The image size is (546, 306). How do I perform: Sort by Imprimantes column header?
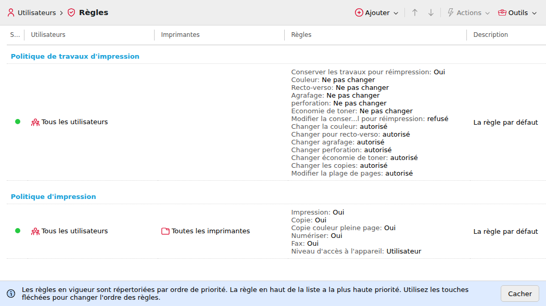[181, 35]
